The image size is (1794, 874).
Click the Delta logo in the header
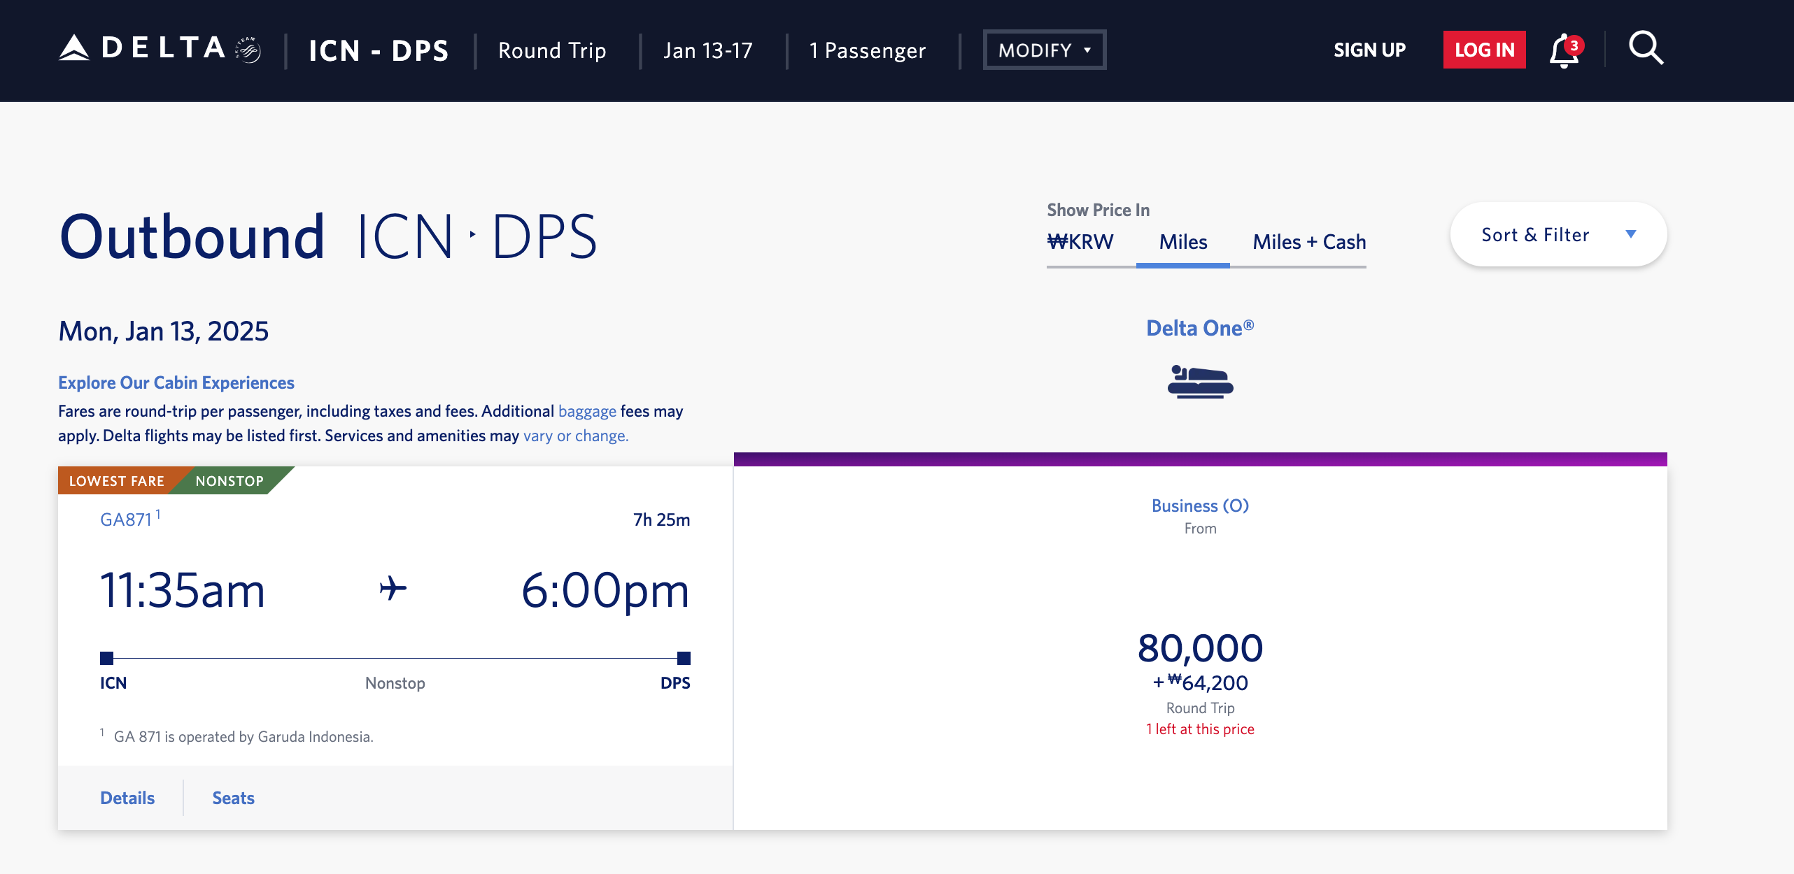pos(143,49)
